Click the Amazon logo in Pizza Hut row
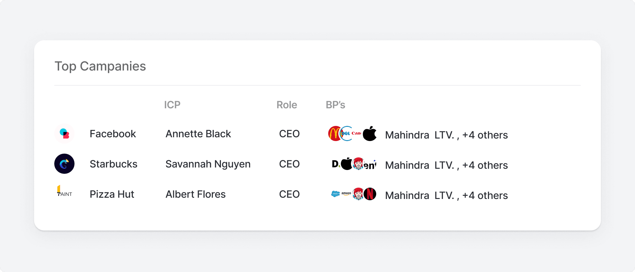This screenshot has height=272, width=635. pyautogui.click(x=347, y=194)
